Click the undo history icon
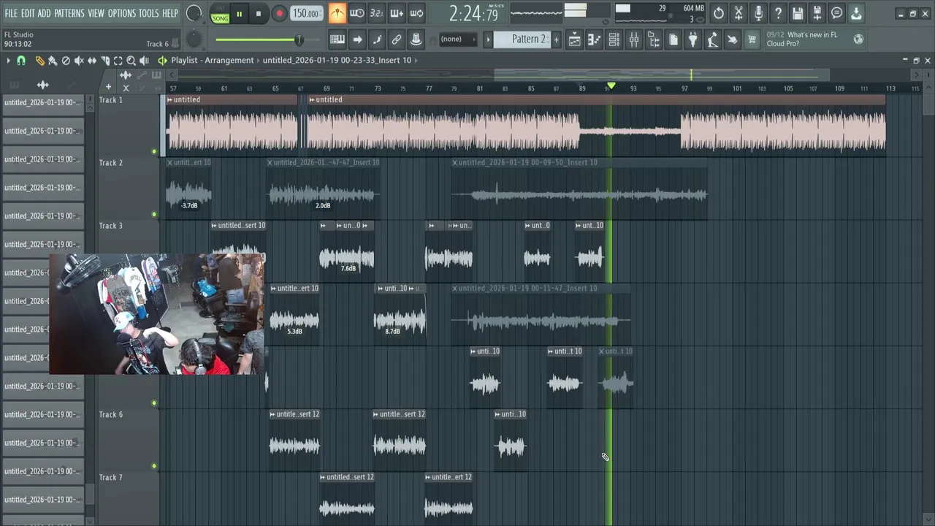 click(x=719, y=13)
